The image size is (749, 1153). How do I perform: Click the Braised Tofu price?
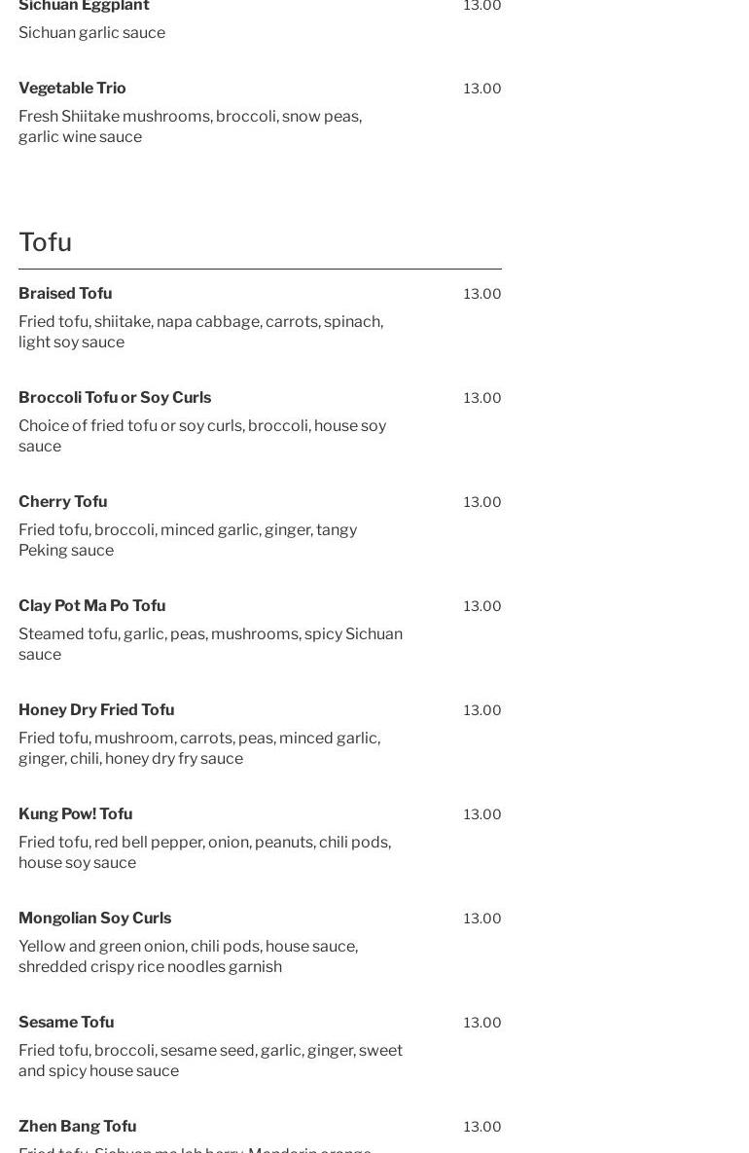tap(481, 294)
